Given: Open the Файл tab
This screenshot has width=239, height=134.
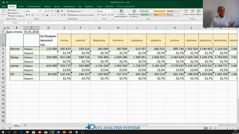Looking at the screenshot, I should click(4, 6).
